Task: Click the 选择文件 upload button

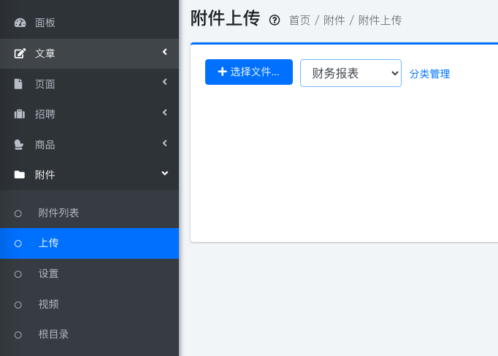Action: pos(248,72)
